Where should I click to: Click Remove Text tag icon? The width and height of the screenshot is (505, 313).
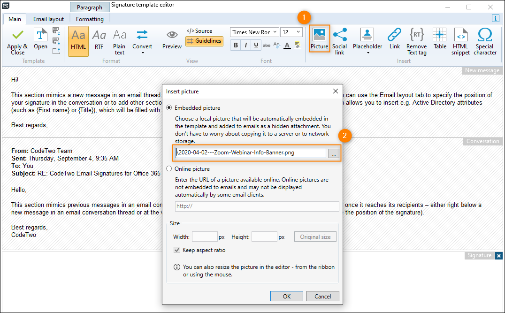point(416,41)
